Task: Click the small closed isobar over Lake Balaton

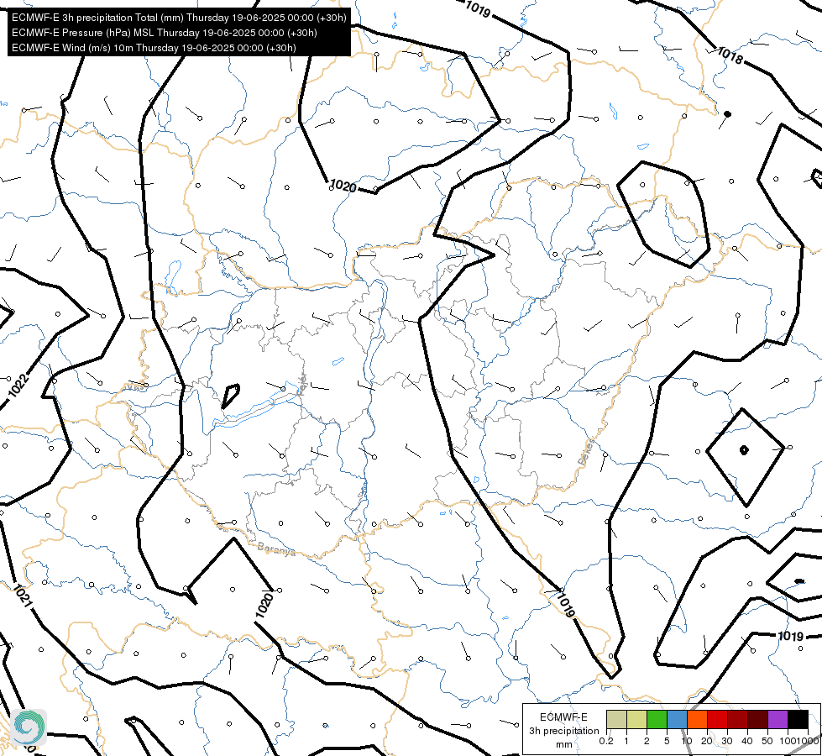Action: (230, 396)
